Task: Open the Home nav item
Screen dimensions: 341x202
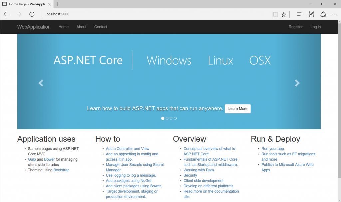Action: 64,27
